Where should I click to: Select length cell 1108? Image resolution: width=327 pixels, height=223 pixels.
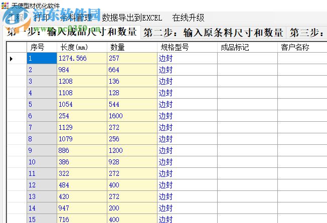(x=82, y=93)
